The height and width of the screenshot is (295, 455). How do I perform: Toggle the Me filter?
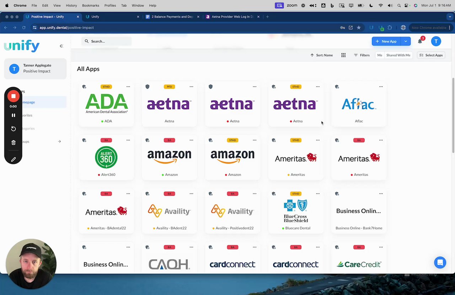click(380, 55)
